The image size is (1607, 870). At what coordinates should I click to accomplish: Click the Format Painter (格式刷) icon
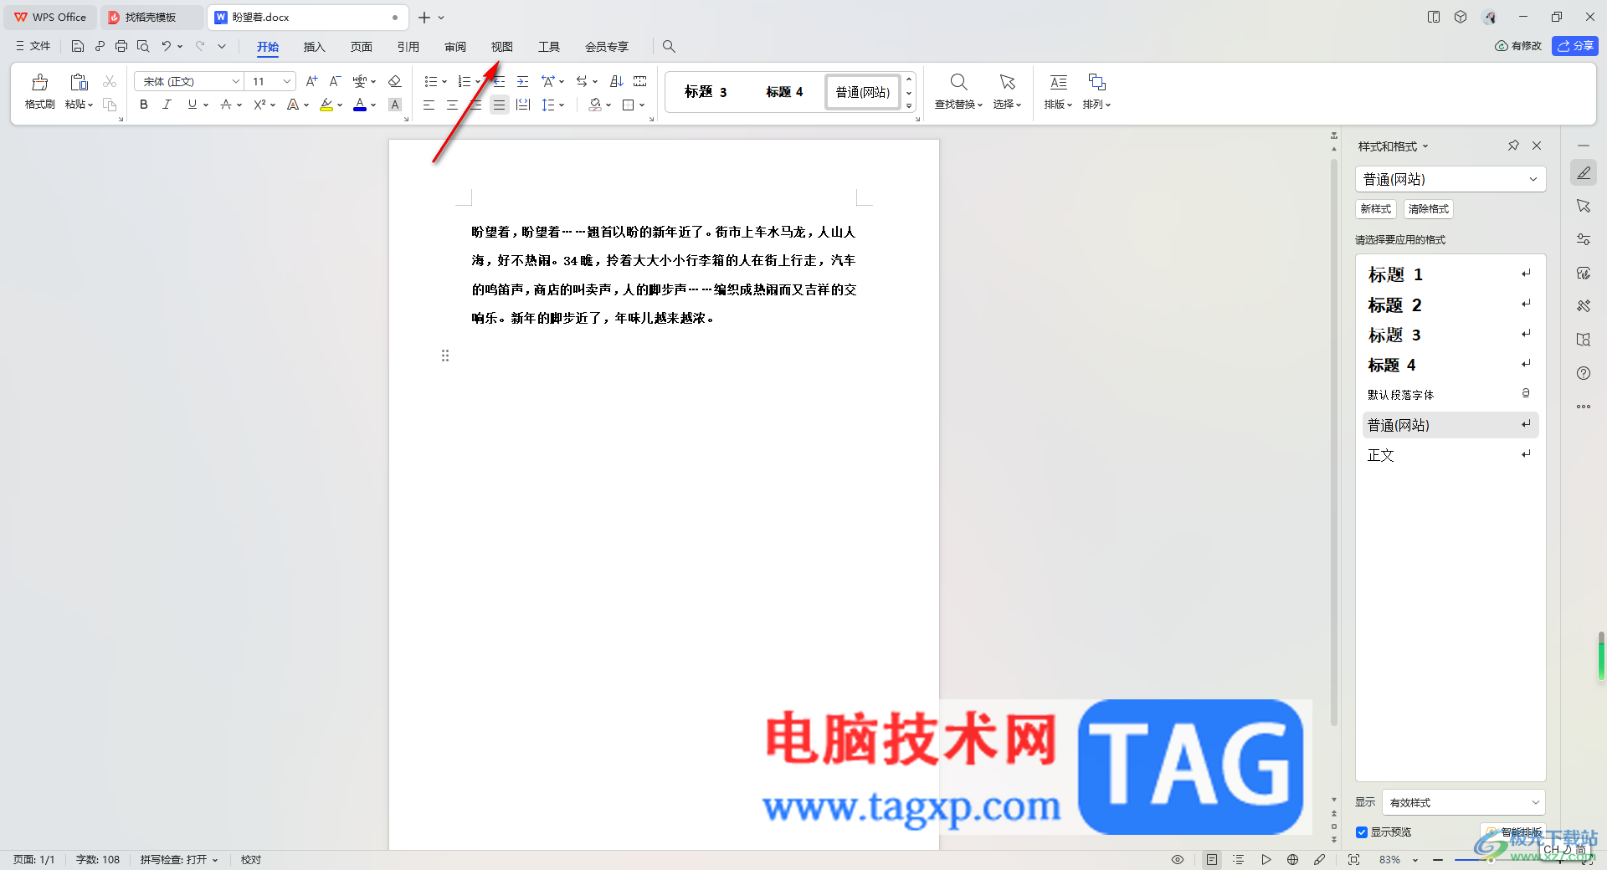39,82
